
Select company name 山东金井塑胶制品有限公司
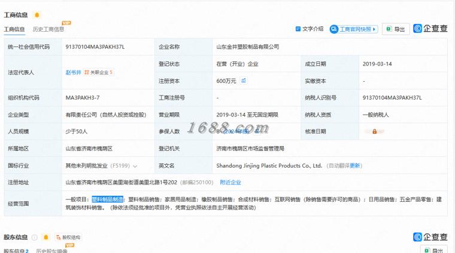tap(248, 47)
